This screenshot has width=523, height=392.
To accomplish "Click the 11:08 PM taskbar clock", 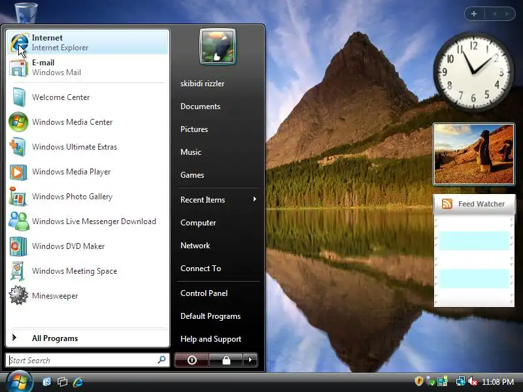I will click(498, 382).
